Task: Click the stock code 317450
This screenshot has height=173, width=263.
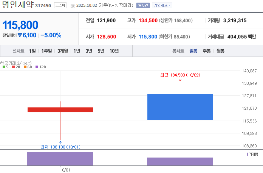Action: (x=43, y=6)
